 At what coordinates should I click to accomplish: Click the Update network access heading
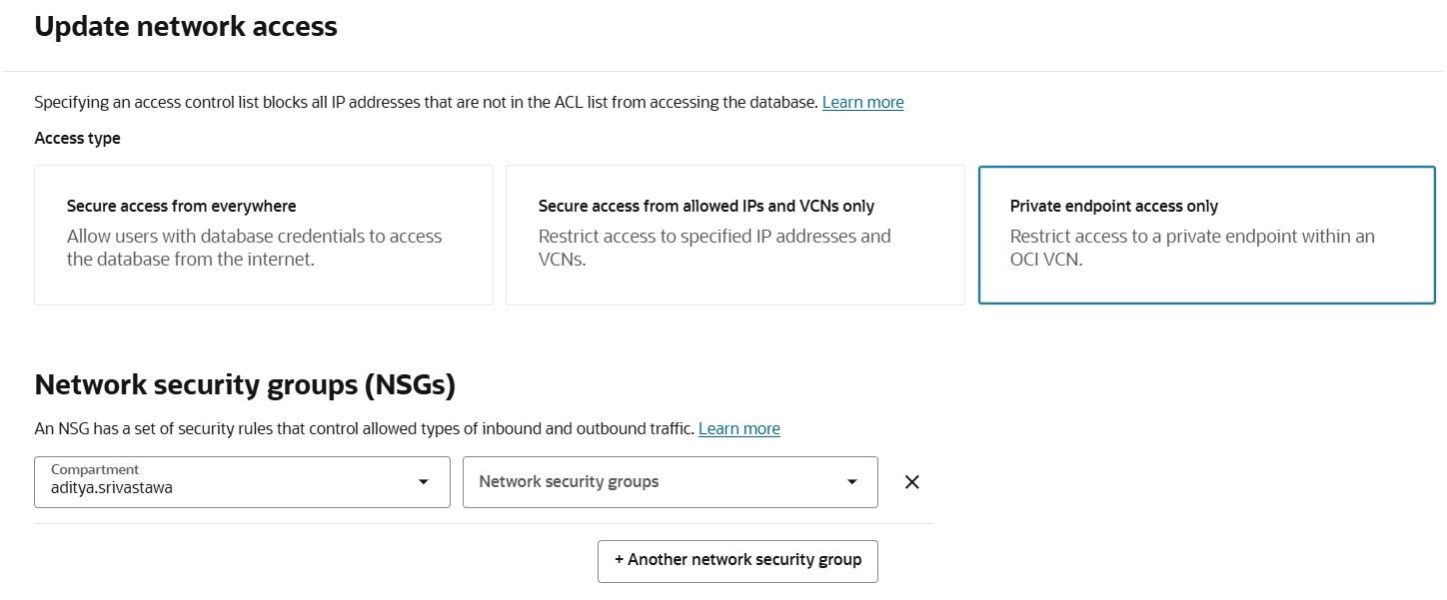click(x=186, y=26)
